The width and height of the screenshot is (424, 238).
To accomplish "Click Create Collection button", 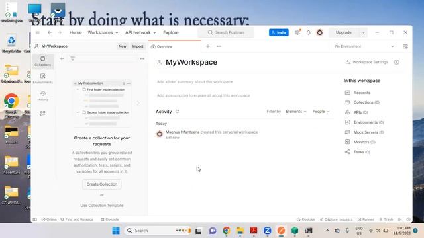I will 102,184.
